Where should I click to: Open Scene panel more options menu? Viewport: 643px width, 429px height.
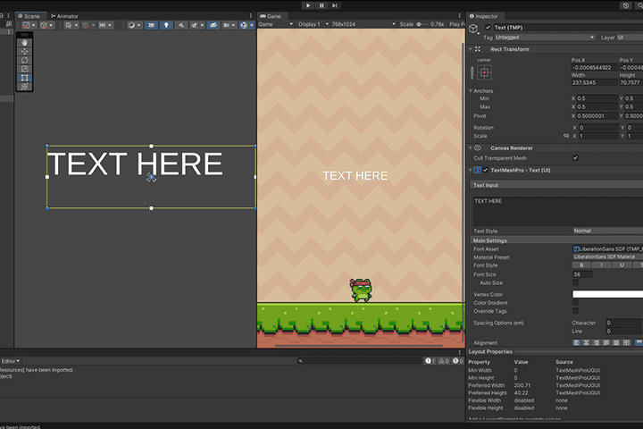pyautogui.click(x=251, y=16)
